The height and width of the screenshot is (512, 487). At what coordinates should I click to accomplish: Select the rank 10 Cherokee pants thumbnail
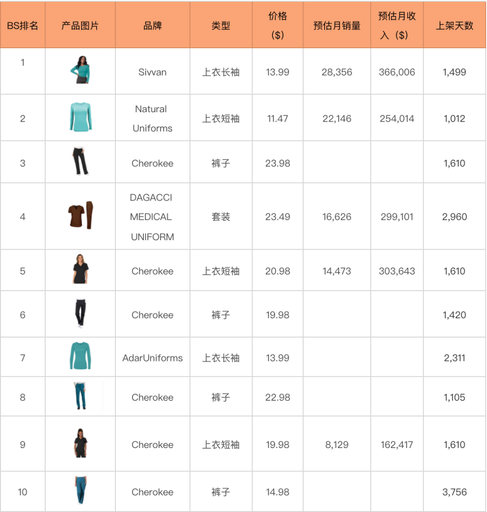[x=81, y=490]
